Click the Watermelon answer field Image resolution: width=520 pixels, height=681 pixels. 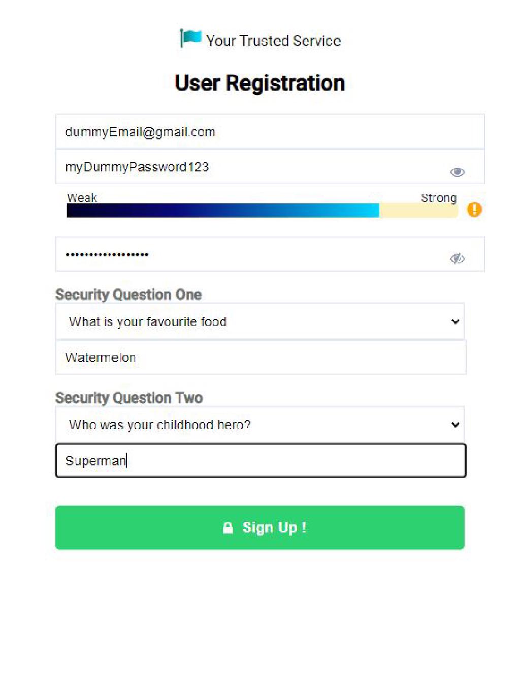[x=261, y=358]
